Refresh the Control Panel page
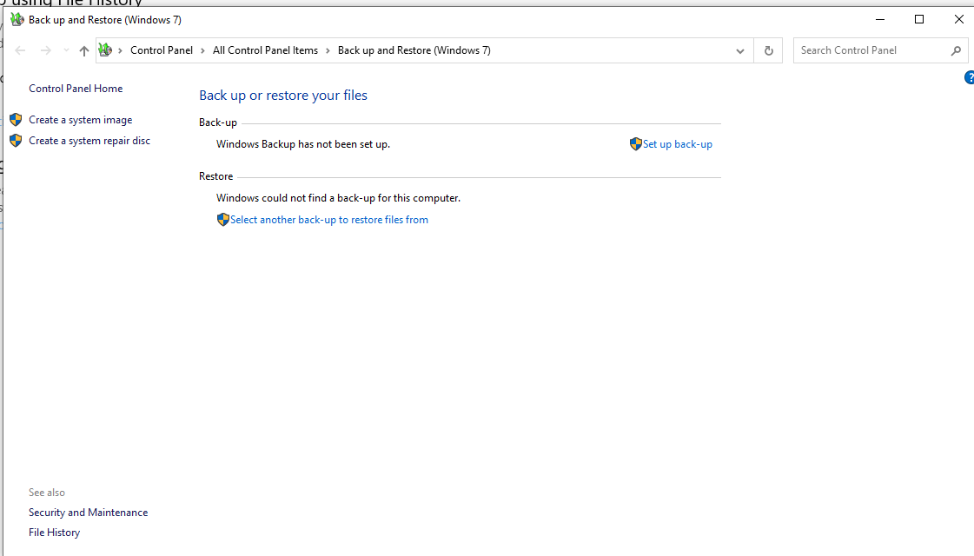Viewport: 974px width, 556px height. tap(768, 51)
